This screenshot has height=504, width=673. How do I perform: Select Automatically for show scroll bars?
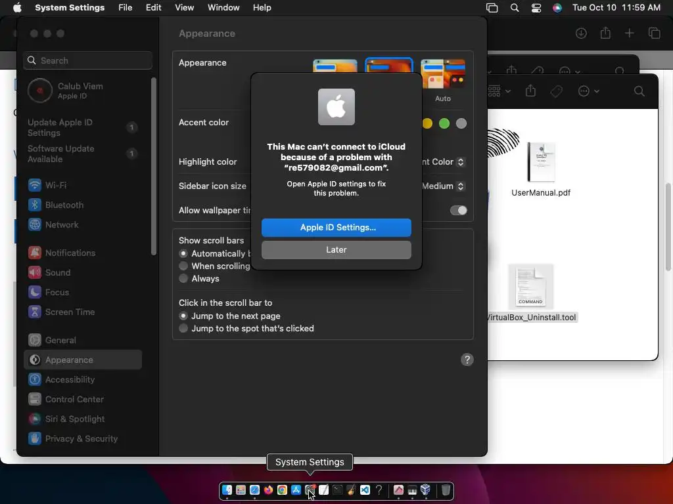tap(183, 253)
